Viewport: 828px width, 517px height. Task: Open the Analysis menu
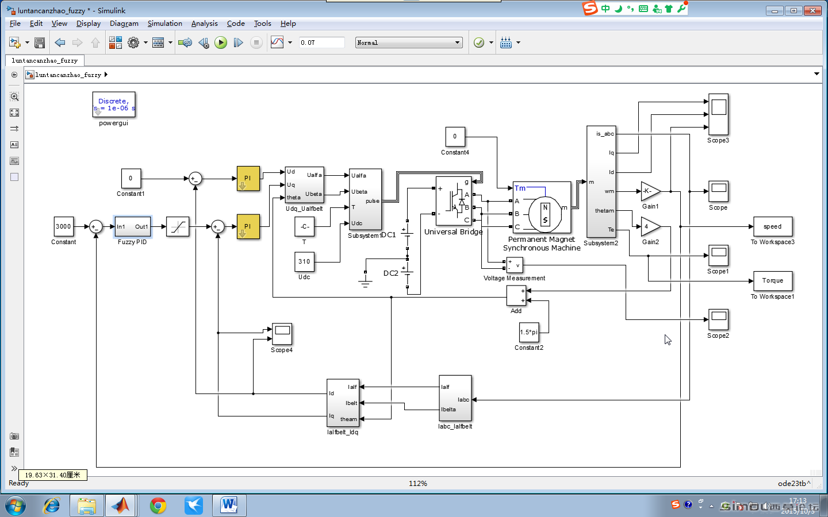point(204,24)
